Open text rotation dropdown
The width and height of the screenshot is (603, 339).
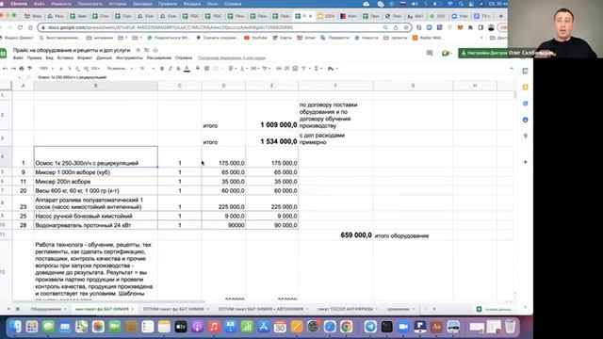[266, 69]
